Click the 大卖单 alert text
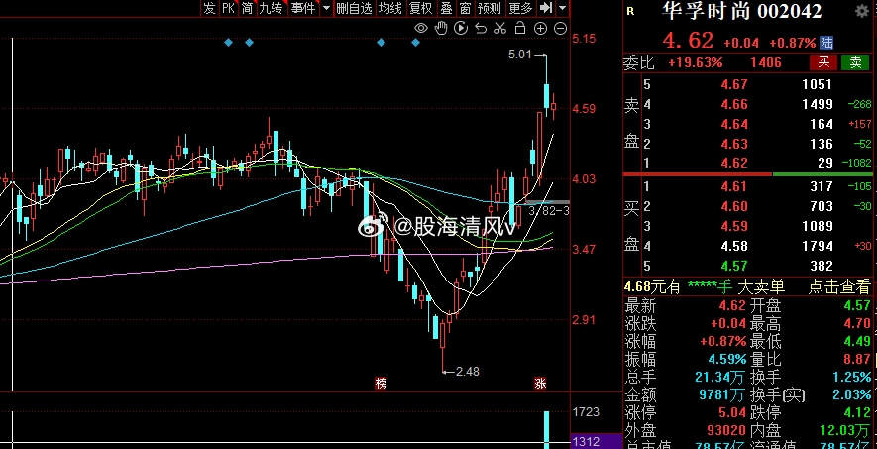 click(x=761, y=286)
